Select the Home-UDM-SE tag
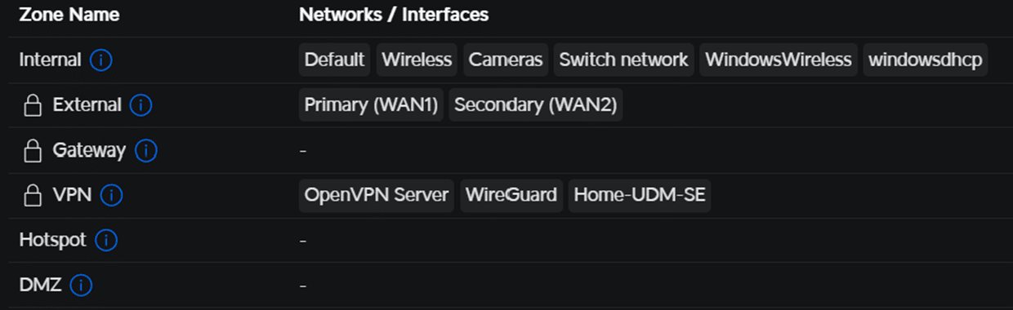 coord(640,196)
